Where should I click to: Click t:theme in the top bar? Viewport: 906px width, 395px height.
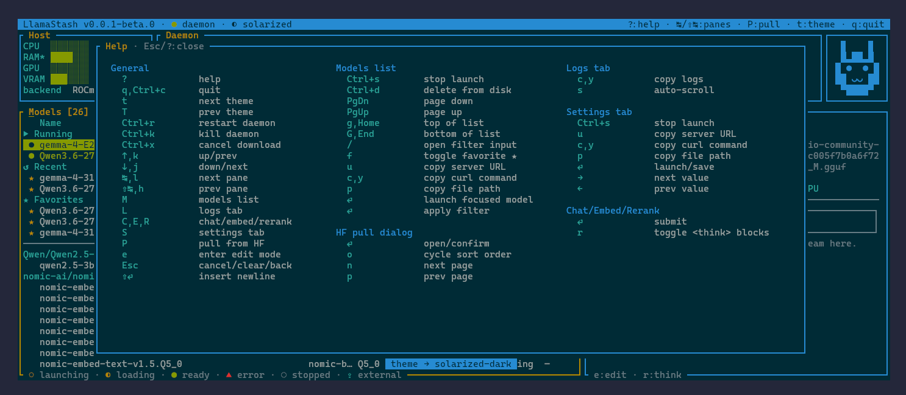tap(816, 24)
